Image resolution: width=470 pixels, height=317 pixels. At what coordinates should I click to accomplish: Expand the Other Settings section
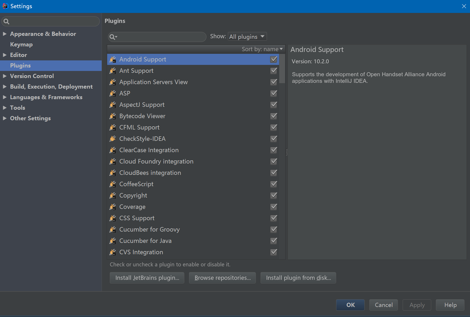coord(4,118)
